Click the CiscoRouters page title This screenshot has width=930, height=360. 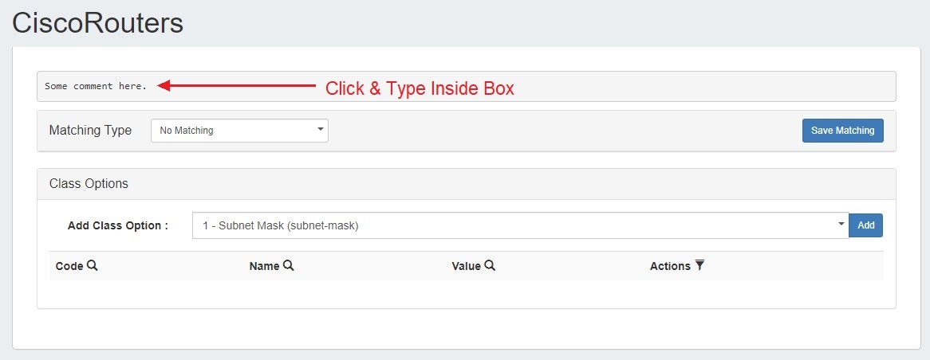98,23
